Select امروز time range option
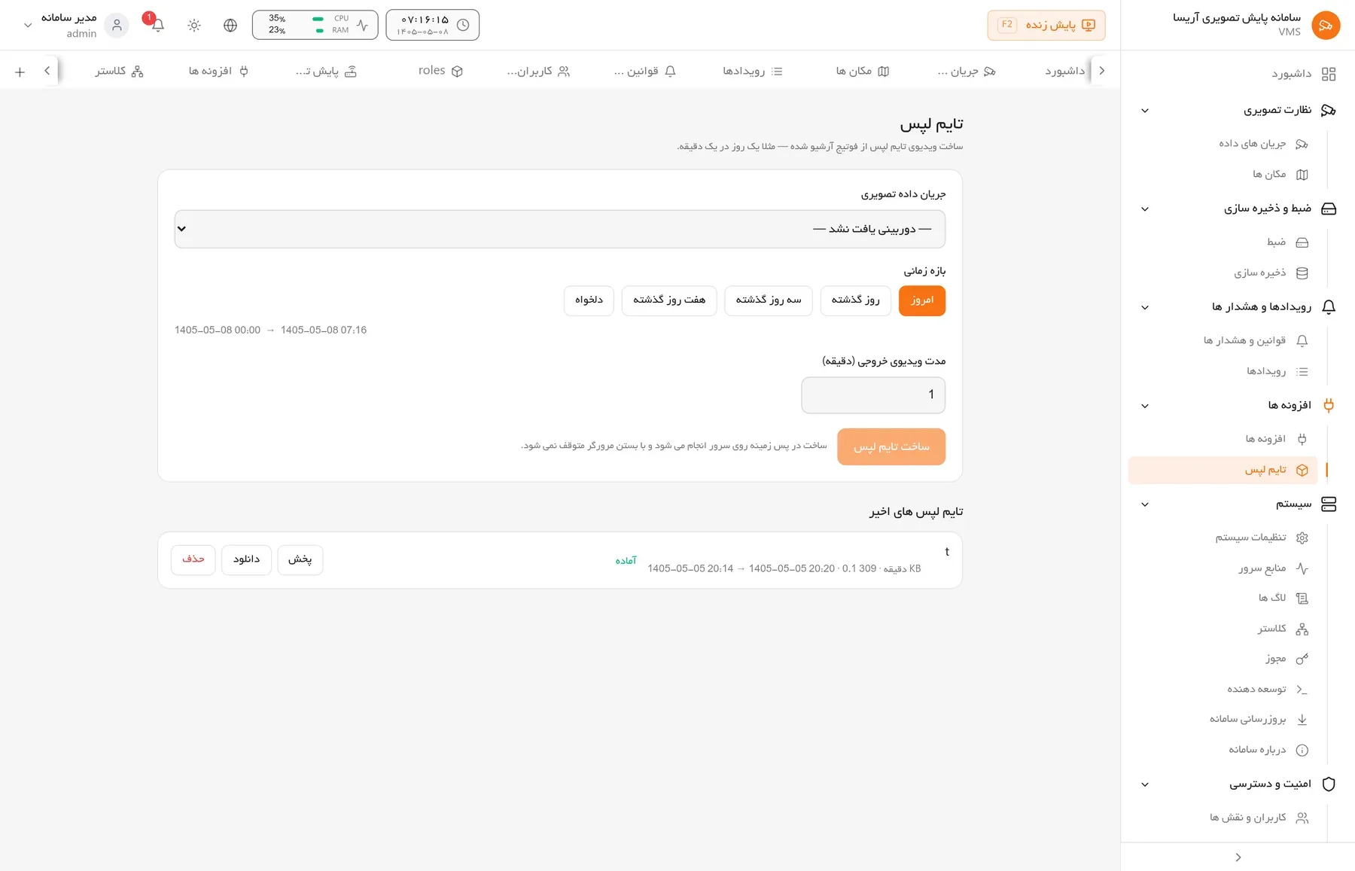This screenshot has height=871, width=1355. click(x=922, y=300)
